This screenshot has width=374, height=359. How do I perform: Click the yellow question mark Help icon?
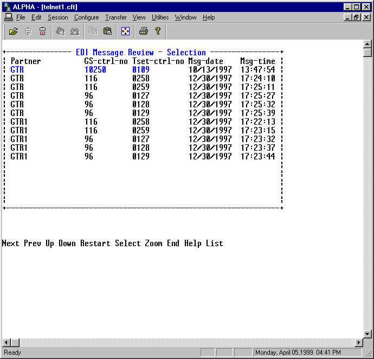157,31
